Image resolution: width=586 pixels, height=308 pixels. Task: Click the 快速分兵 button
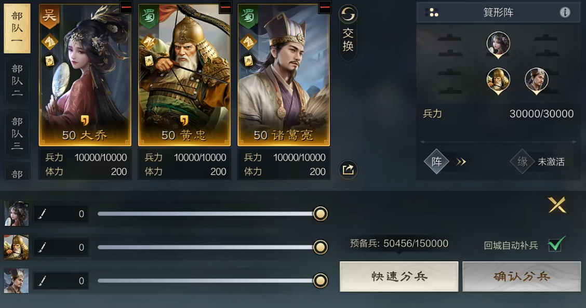[399, 277]
